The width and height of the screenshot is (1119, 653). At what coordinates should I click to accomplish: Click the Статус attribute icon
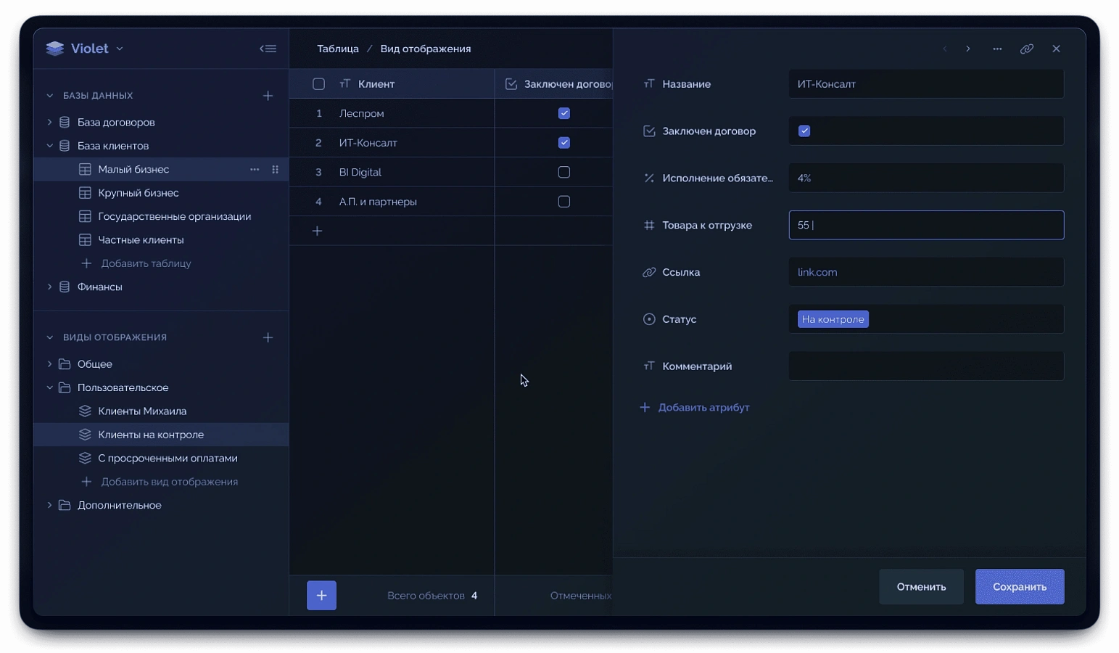click(649, 319)
